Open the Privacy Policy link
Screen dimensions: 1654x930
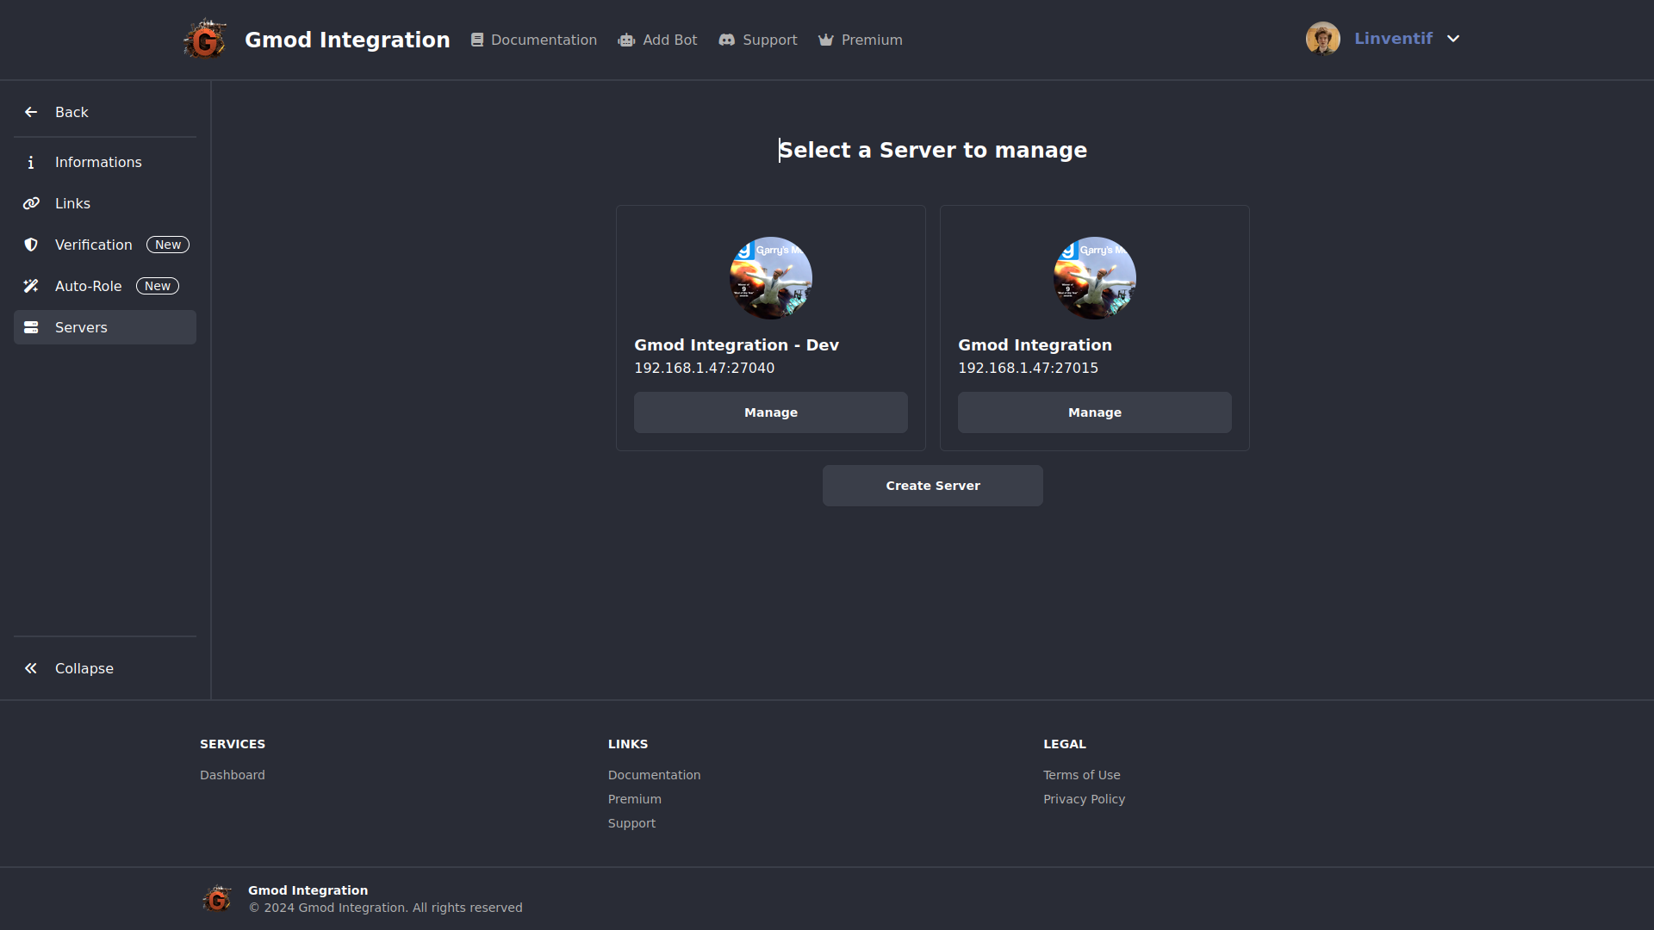1085,799
